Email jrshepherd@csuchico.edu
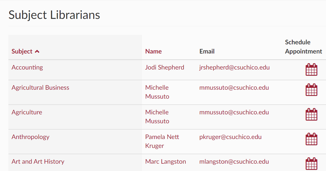Image resolution: width=326 pixels, height=171 pixels. [234, 67]
